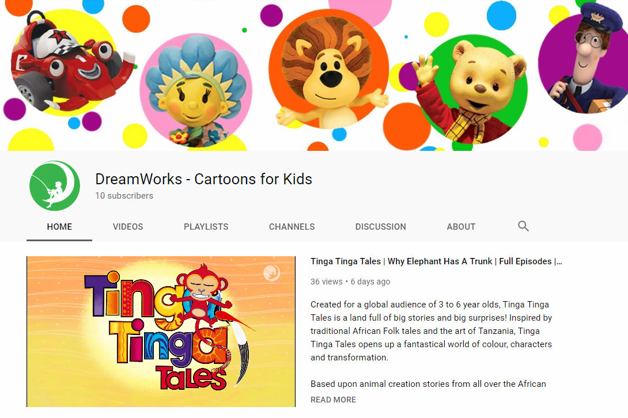This screenshot has height=418, width=628.
Task: Play the Tinga Tinga Tales featured video thumbnail
Action: coord(161,332)
